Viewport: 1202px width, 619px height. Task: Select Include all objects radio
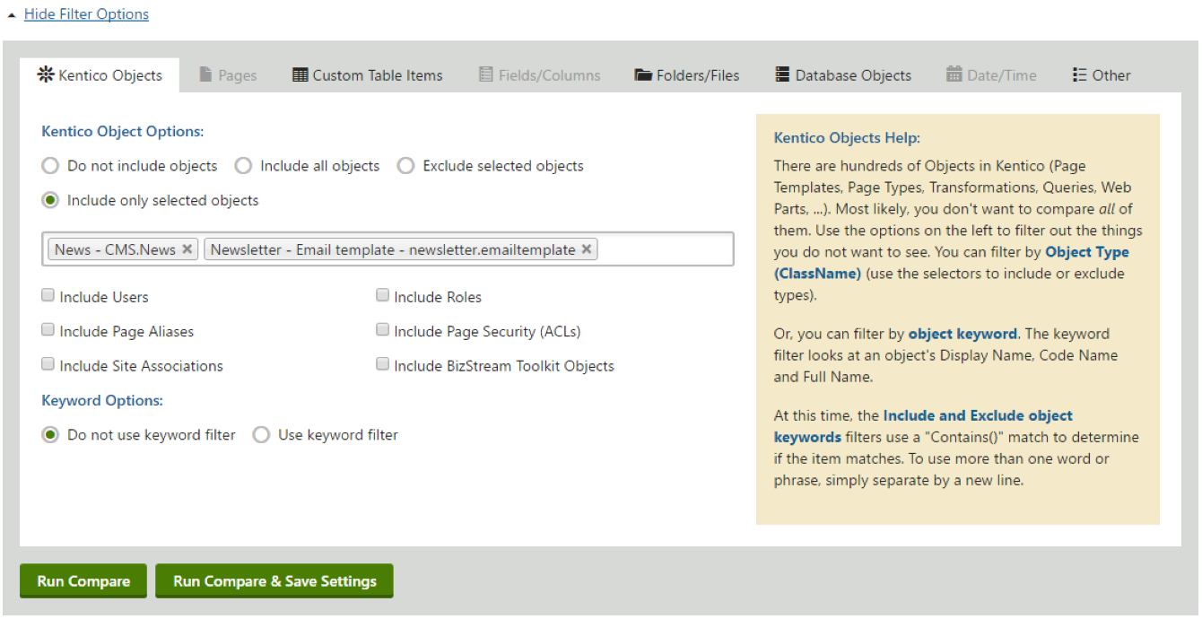pos(243,166)
